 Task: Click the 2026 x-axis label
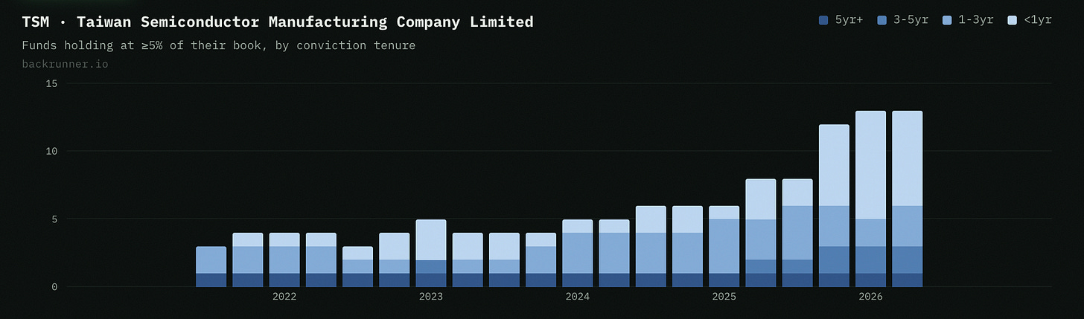click(871, 297)
